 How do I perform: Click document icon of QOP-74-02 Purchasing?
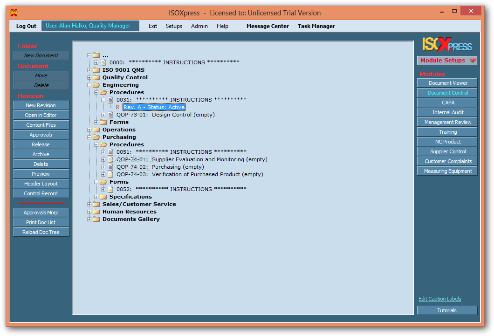coord(110,167)
